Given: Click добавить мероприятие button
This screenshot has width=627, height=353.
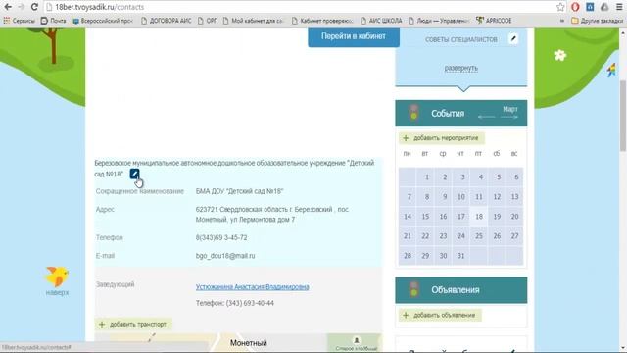Looking at the screenshot, I should pyautogui.click(x=442, y=138).
